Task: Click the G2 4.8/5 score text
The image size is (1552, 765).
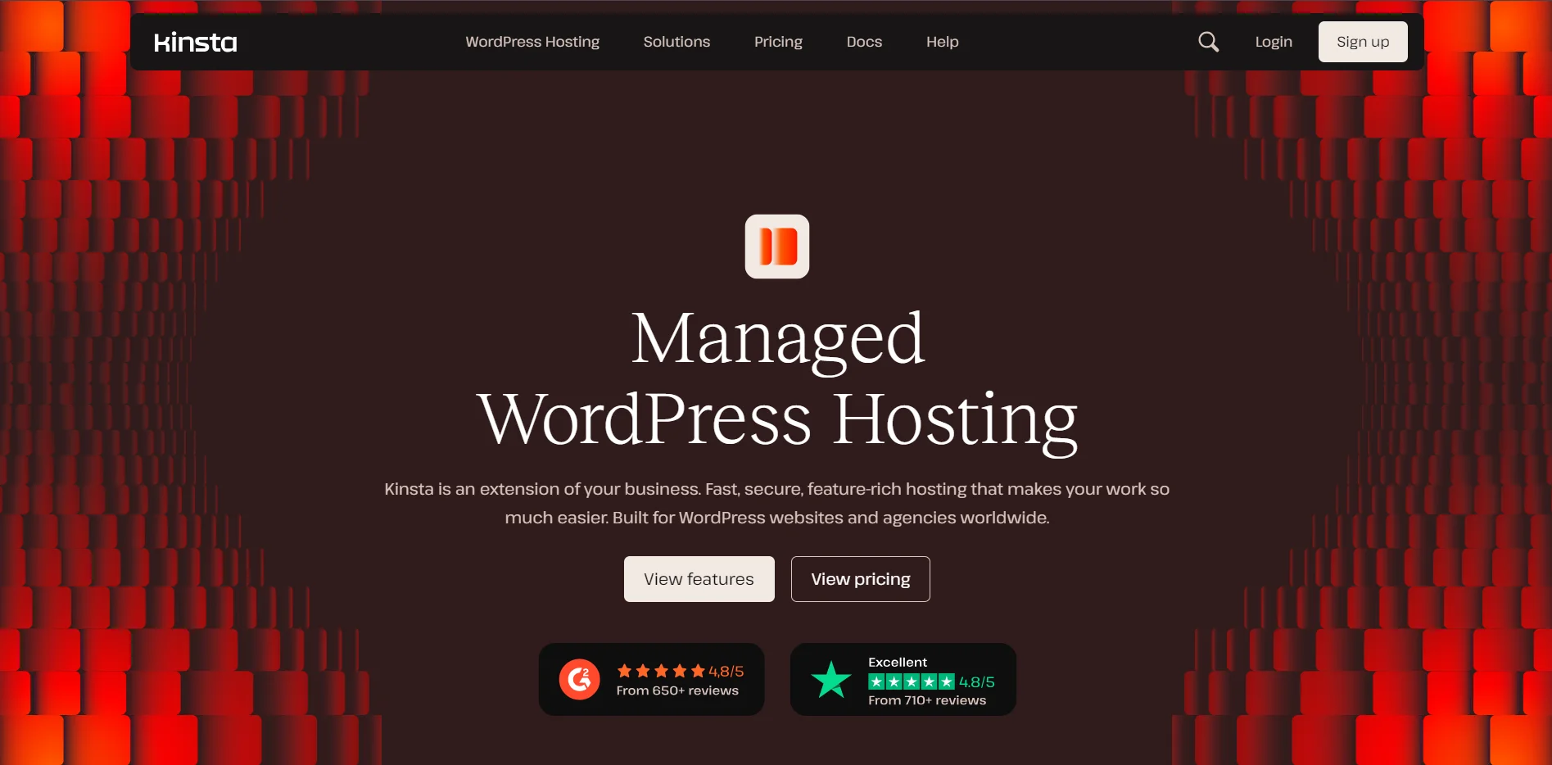Action: coord(726,672)
